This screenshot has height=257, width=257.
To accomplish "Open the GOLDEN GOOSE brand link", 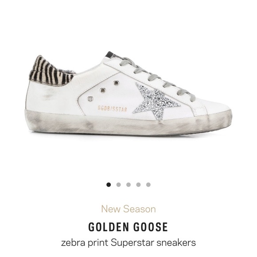I will (x=128, y=227).
